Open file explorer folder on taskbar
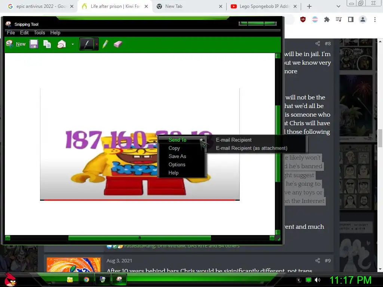 (70, 280)
